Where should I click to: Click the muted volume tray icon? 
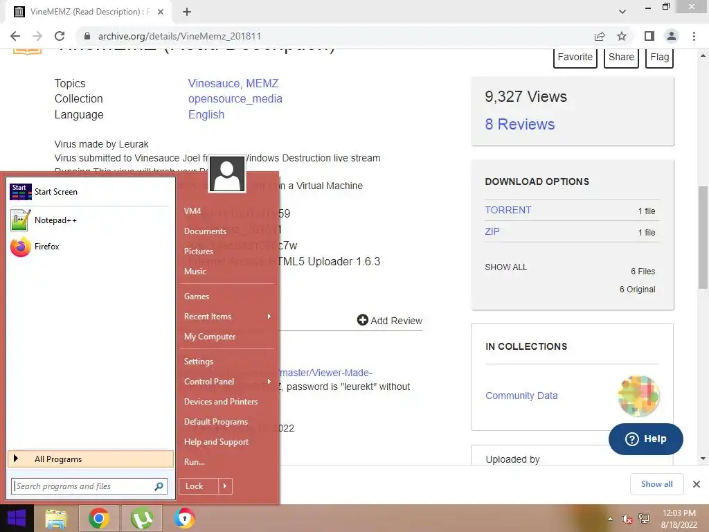627,519
